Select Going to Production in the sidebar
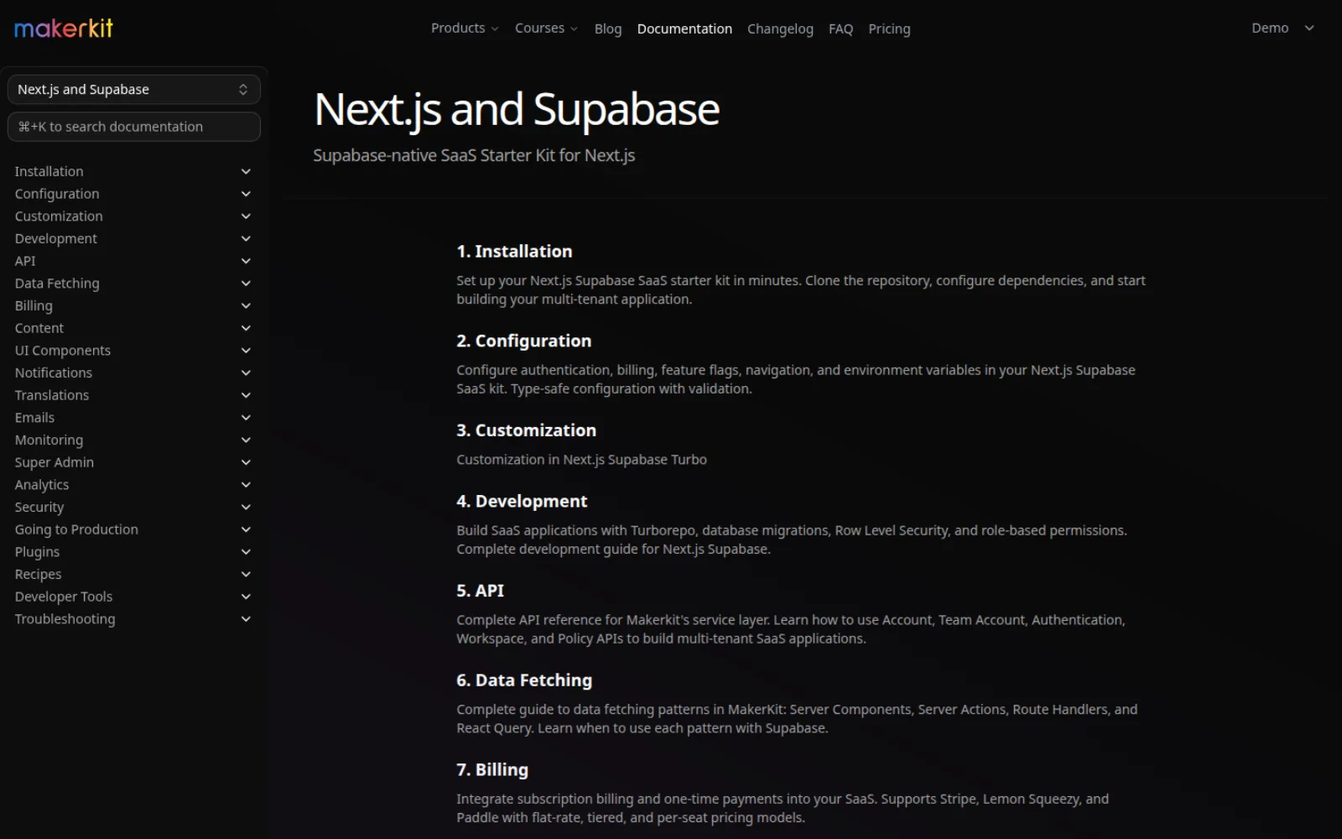The image size is (1342, 839). click(x=76, y=529)
